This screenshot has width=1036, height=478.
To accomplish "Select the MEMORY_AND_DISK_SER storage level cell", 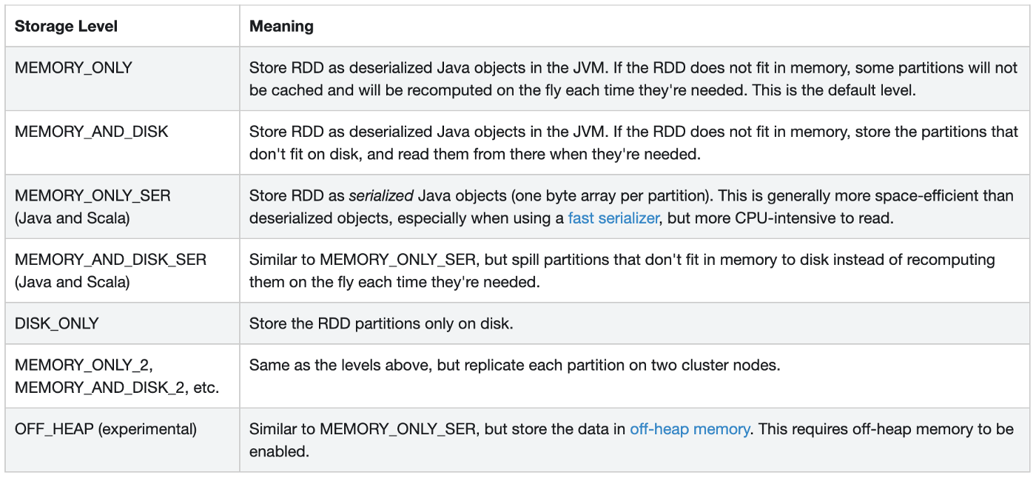I will 122,270.
